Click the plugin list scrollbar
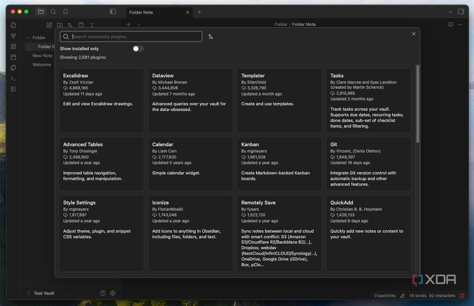The height and width of the screenshot is (306, 474). pos(418,104)
